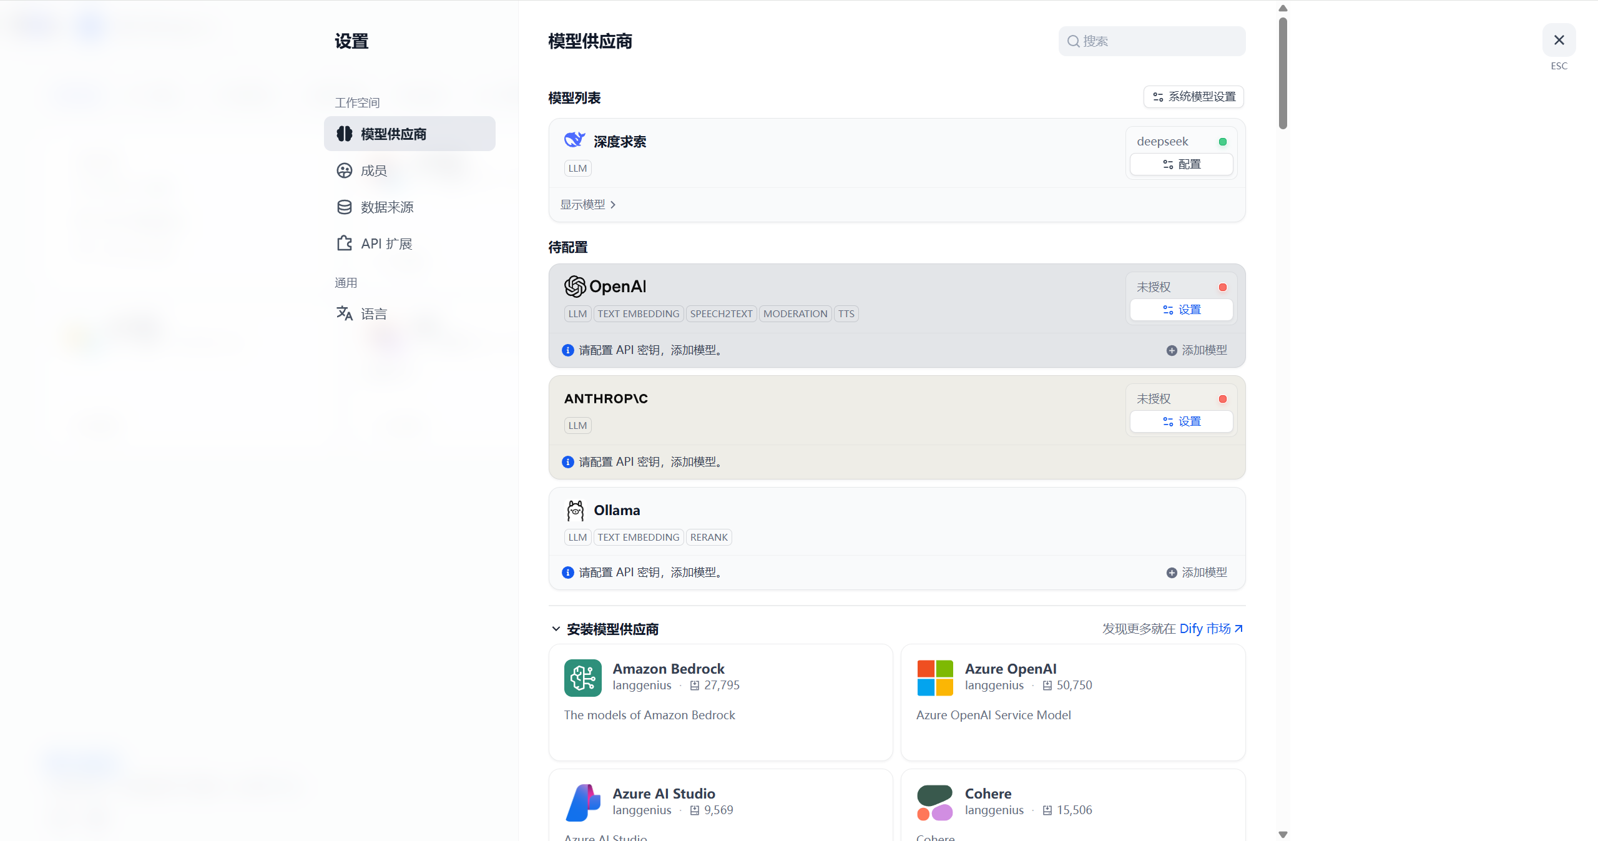Click the Azure AI Studio icon
This screenshot has height=841, width=1598.
click(x=582, y=802)
